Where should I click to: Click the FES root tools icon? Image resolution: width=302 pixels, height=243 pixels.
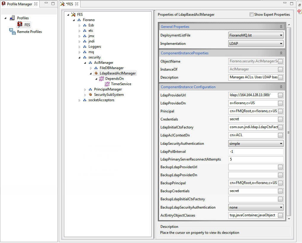coord(73,15)
